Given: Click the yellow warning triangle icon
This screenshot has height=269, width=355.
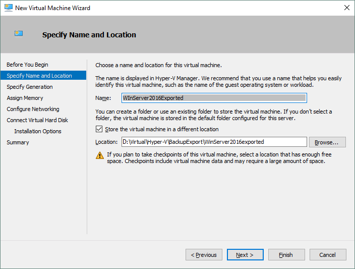Looking at the screenshot, I should pyautogui.click(x=100, y=155).
